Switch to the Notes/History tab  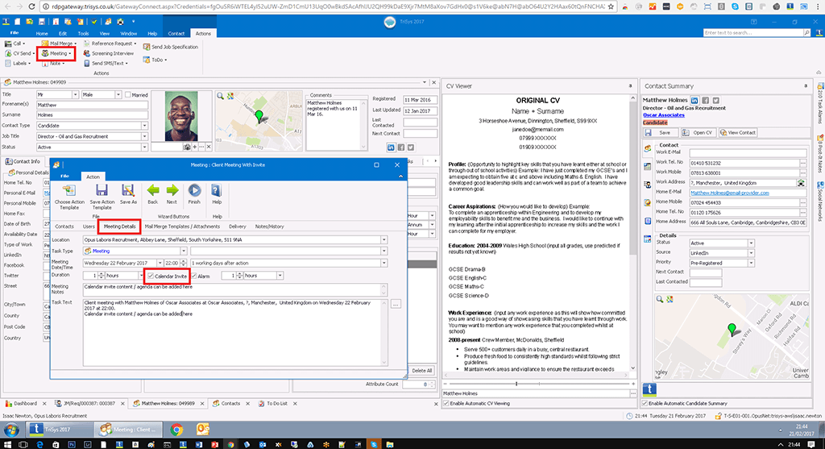269,227
